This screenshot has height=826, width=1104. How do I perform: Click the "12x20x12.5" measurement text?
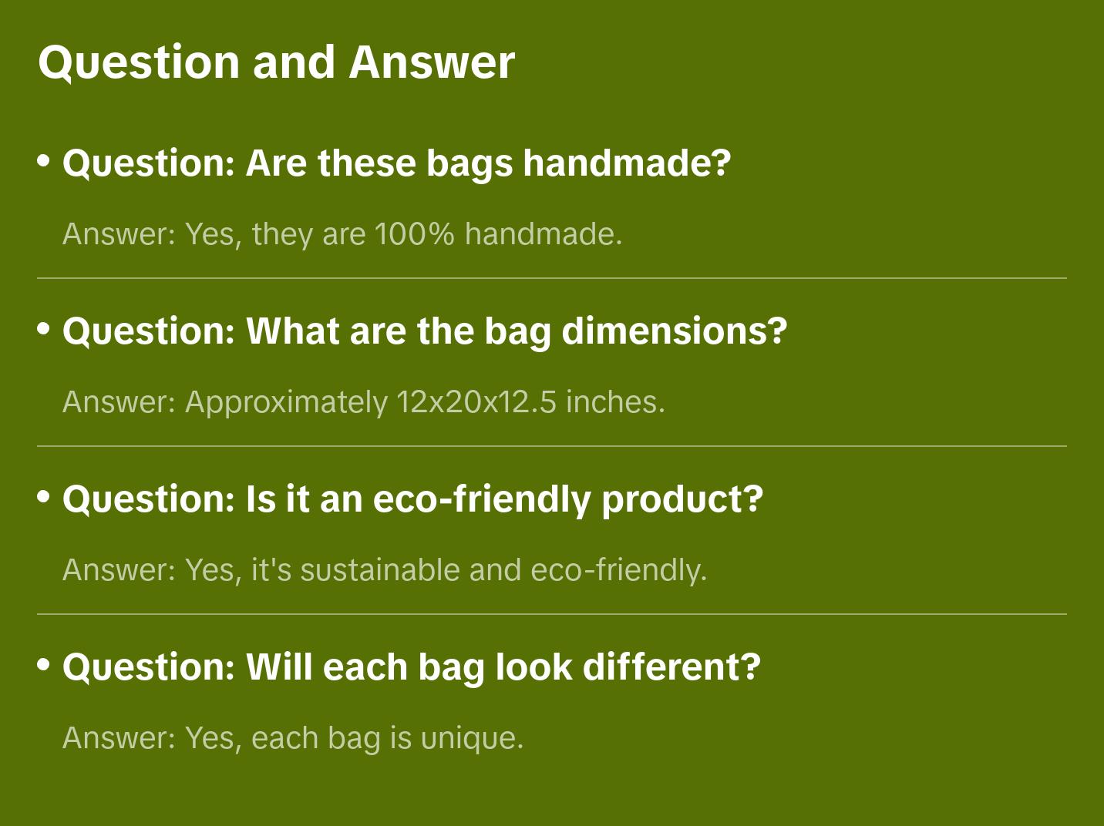click(476, 401)
